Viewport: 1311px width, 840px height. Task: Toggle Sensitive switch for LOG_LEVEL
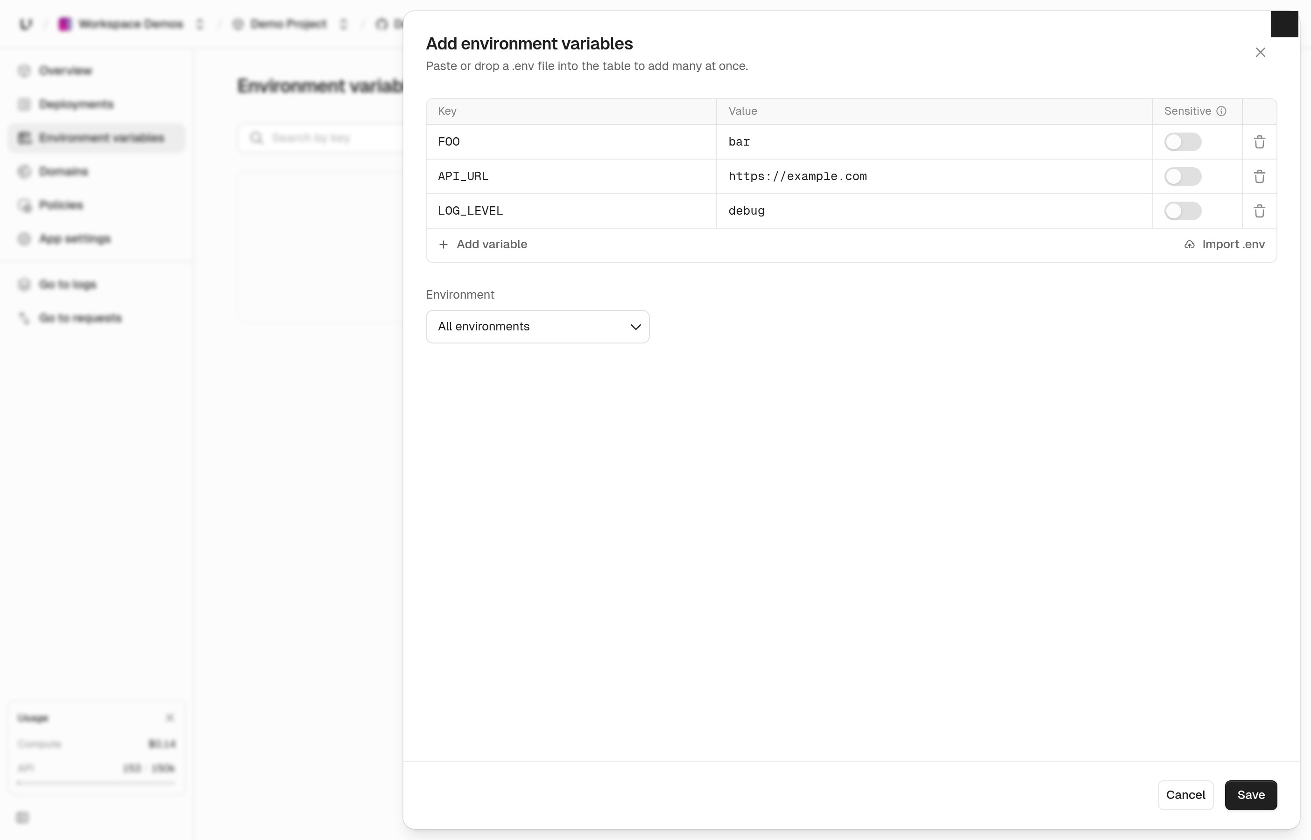(1182, 210)
